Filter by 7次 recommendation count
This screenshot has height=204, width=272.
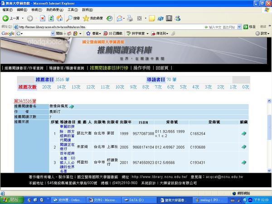[158, 87]
